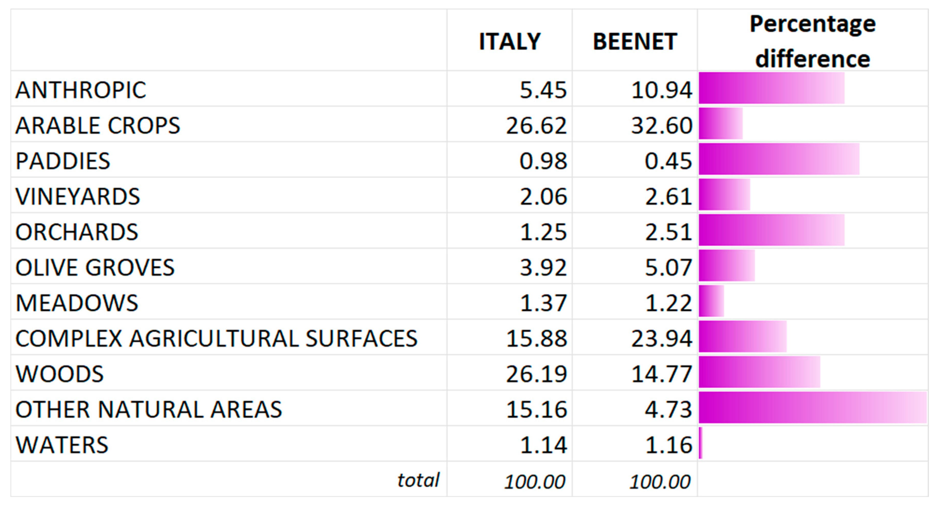Click the Beenet total 100.00 cell

pos(660,482)
